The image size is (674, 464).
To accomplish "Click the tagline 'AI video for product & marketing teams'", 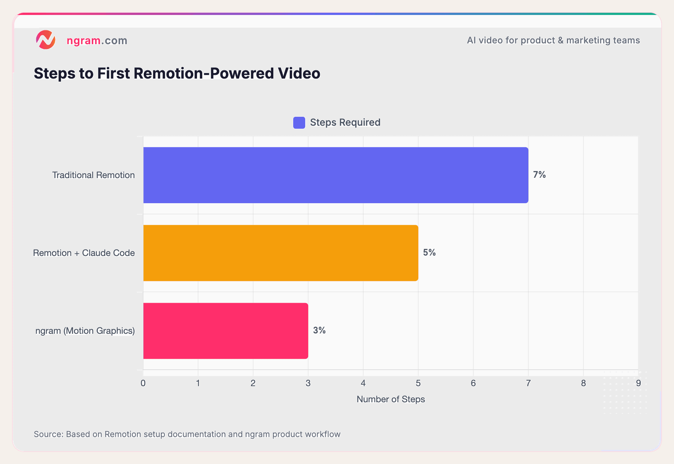I will pyautogui.click(x=553, y=40).
